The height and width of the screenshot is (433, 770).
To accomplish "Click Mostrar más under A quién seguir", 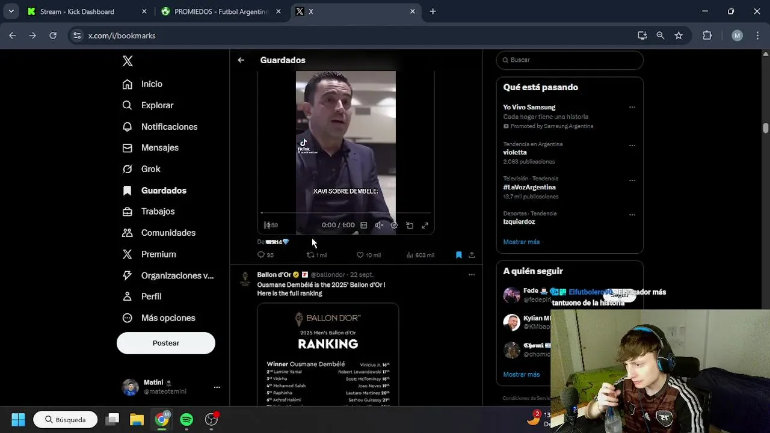I will 522,374.
